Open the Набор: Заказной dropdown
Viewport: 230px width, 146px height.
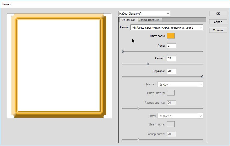click(x=144, y=13)
